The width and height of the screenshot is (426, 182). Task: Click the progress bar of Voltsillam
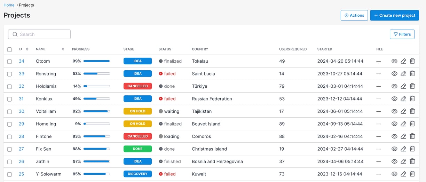(x=97, y=111)
